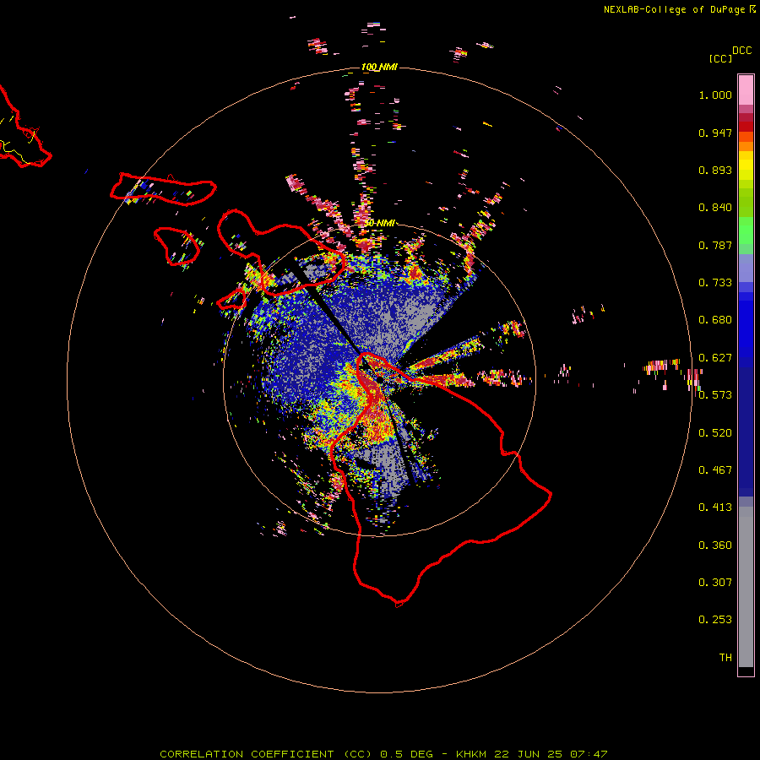Click the NEXLAB-College of DuPage credit text
This screenshot has height=760, width=760.
[x=674, y=9]
